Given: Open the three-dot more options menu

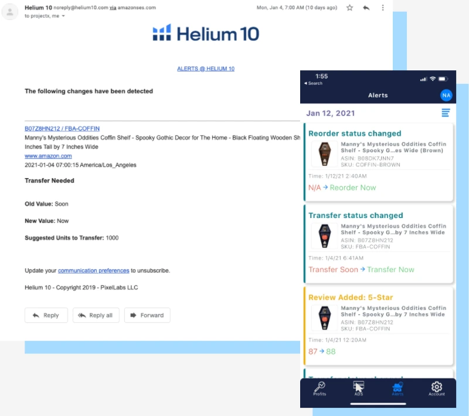Looking at the screenshot, I should [x=383, y=8].
